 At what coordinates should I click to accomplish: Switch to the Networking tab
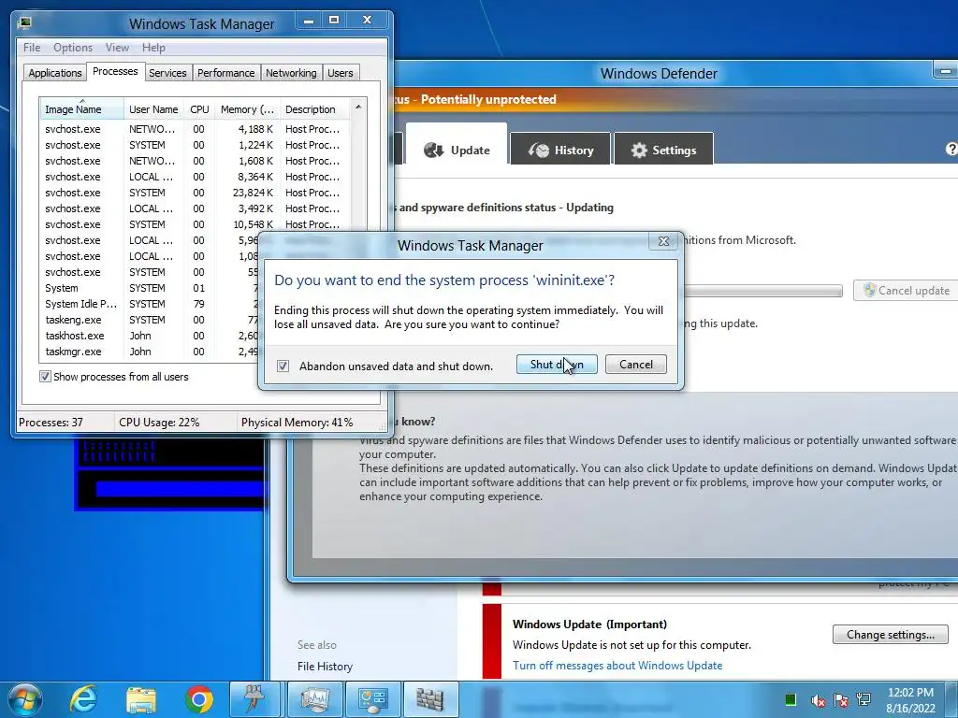291,73
